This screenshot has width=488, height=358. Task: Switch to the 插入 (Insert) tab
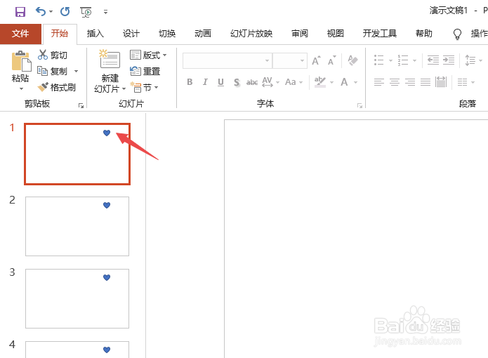[x=95, y=34]
